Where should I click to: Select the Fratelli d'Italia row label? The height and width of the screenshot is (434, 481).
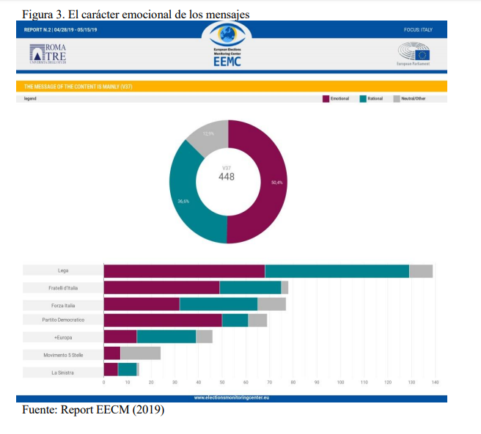63,288
